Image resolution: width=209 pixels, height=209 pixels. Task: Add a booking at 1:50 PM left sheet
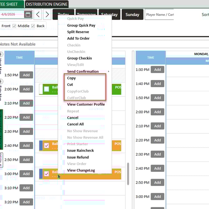26,75
